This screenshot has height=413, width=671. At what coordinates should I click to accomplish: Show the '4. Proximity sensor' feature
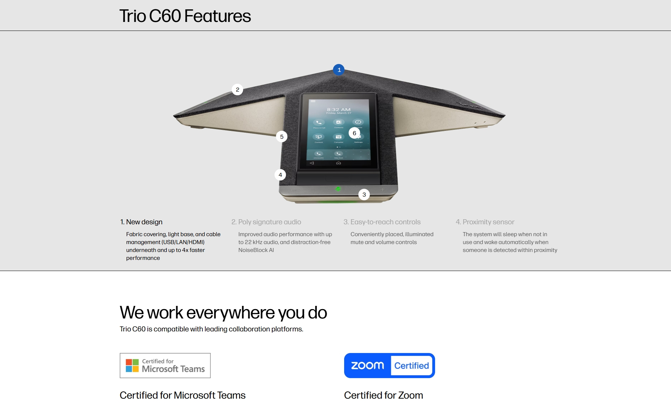485,222
